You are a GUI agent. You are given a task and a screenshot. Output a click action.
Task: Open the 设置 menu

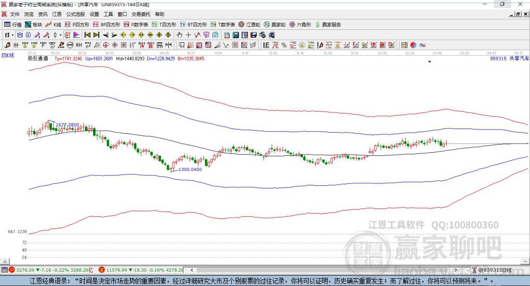click(94, 14)
